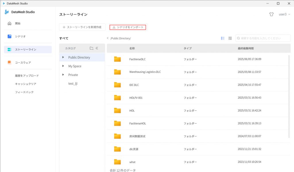The width and height of the screenshot is (294, 172).
Task: Select test_ljl in the catalog tree
Action: 73,83
